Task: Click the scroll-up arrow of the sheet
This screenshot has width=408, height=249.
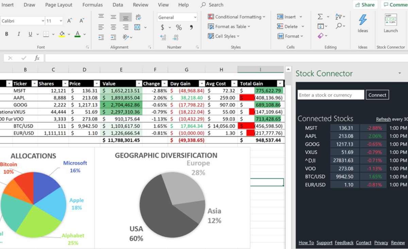Action: [289, 69]
